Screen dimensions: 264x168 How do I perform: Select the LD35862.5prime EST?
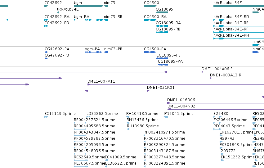pos(88,117)
